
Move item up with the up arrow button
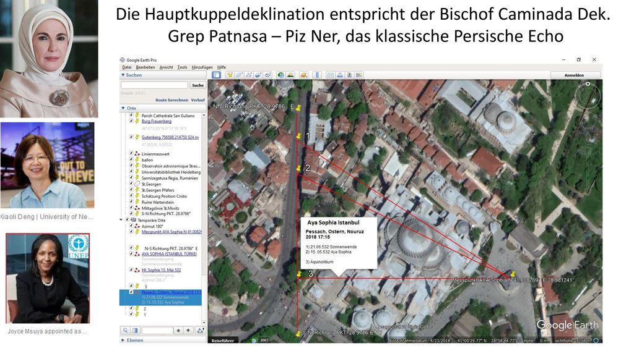tap(178, 330)
